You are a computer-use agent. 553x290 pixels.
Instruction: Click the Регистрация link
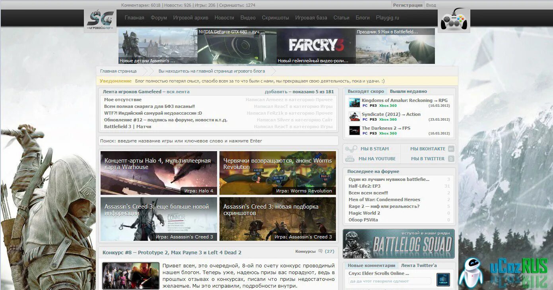(407, 5)
